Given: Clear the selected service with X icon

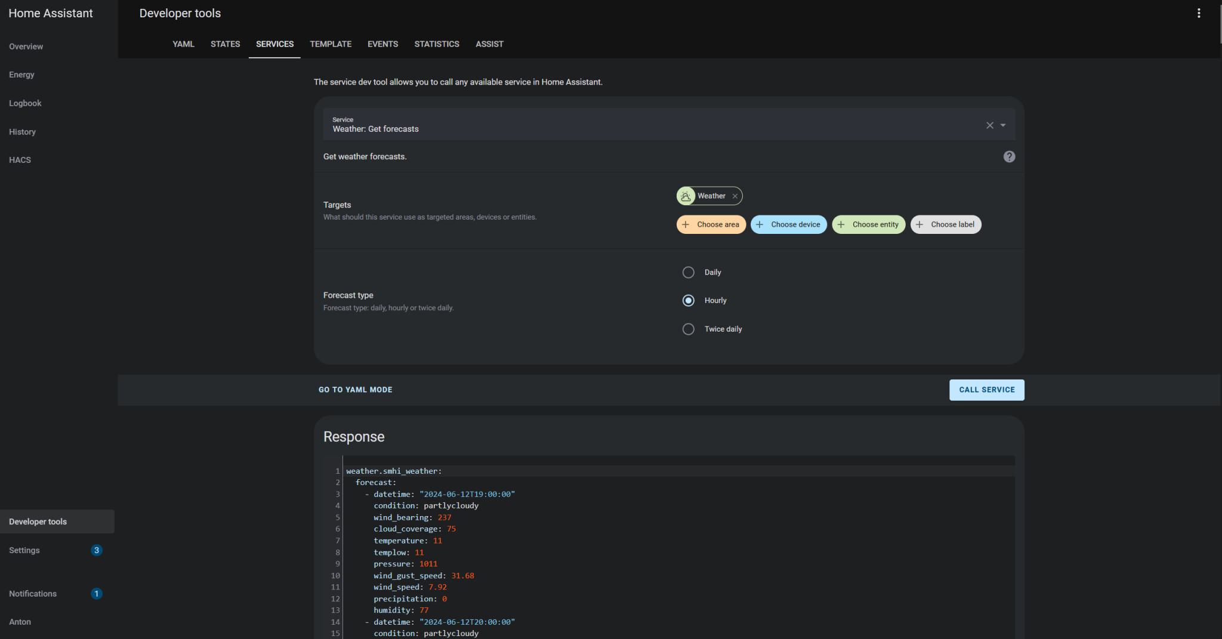Looking at the screenshot, I should tap(989, 125).
